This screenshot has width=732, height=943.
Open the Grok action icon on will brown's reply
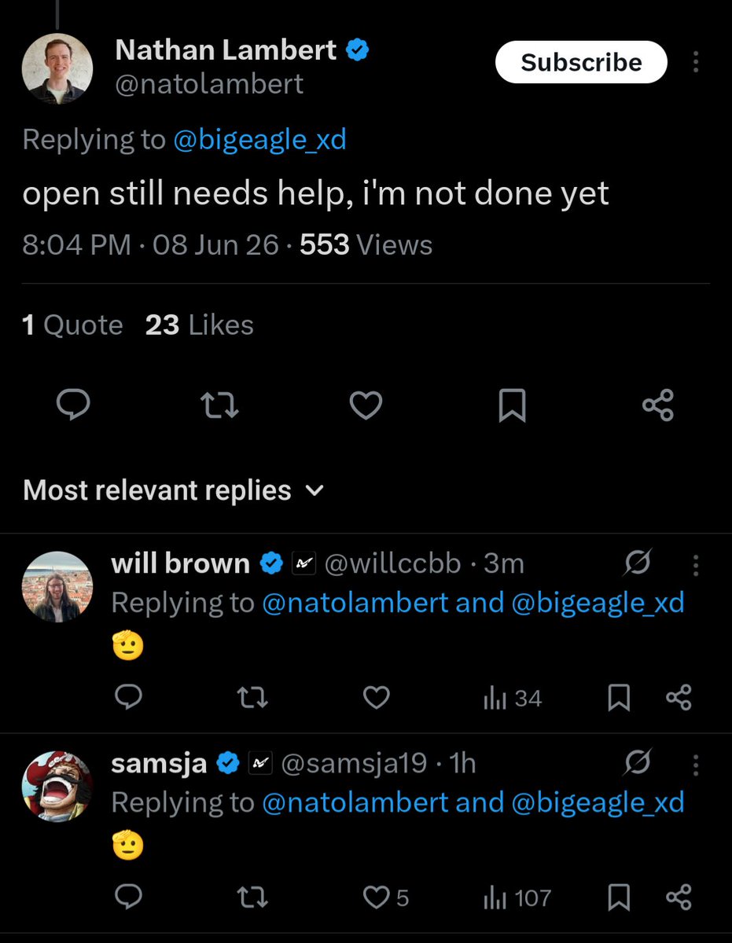(638, 563)
